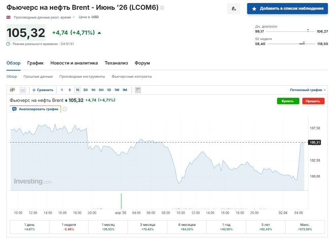Click info icon beside Анализировать график

click(x=65, y=109)
